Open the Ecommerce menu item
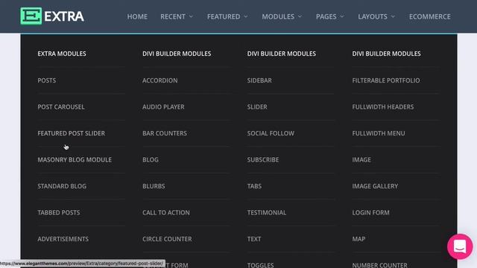 430,16
